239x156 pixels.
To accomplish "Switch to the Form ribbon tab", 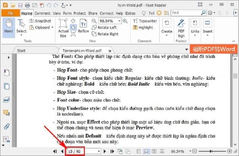I will click(67, 13).
